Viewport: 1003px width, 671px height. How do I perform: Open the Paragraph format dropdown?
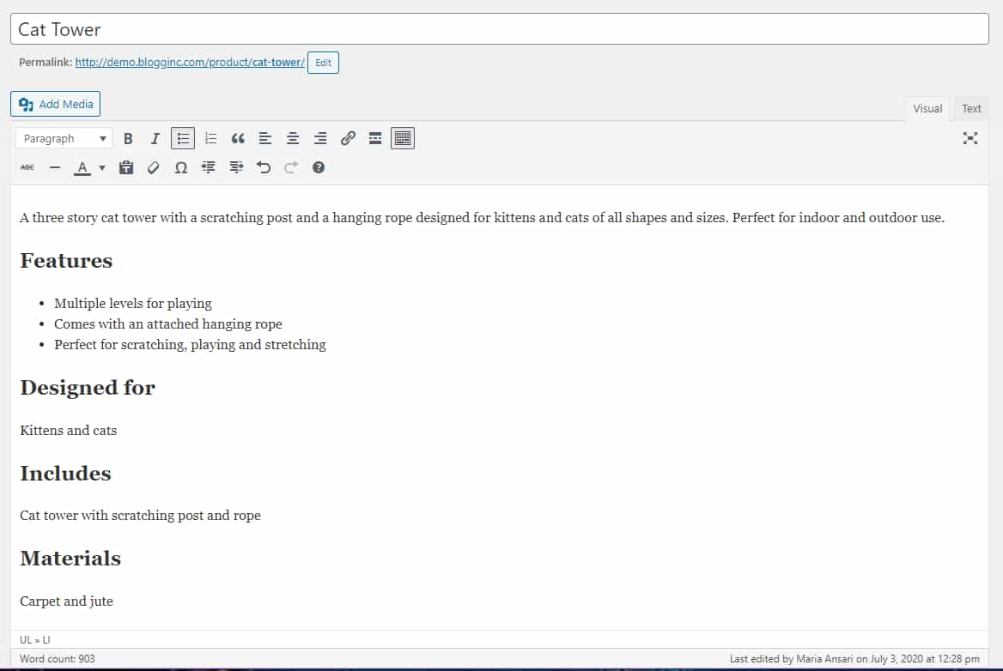pos(64,139)
